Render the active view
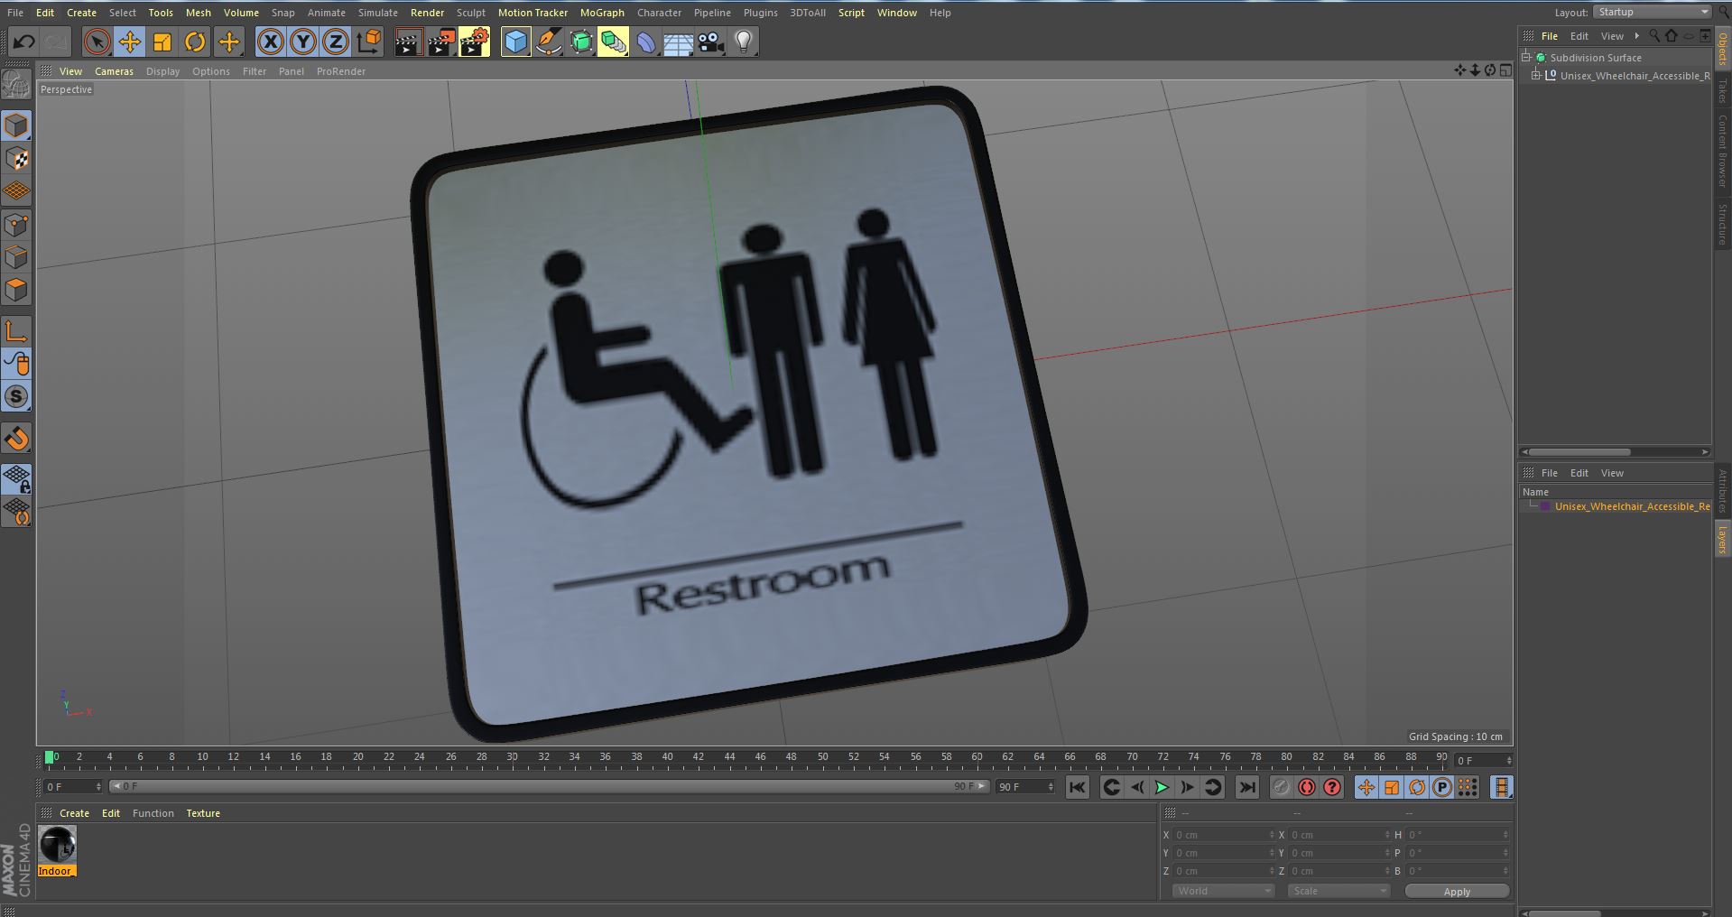 pos(408,42)
